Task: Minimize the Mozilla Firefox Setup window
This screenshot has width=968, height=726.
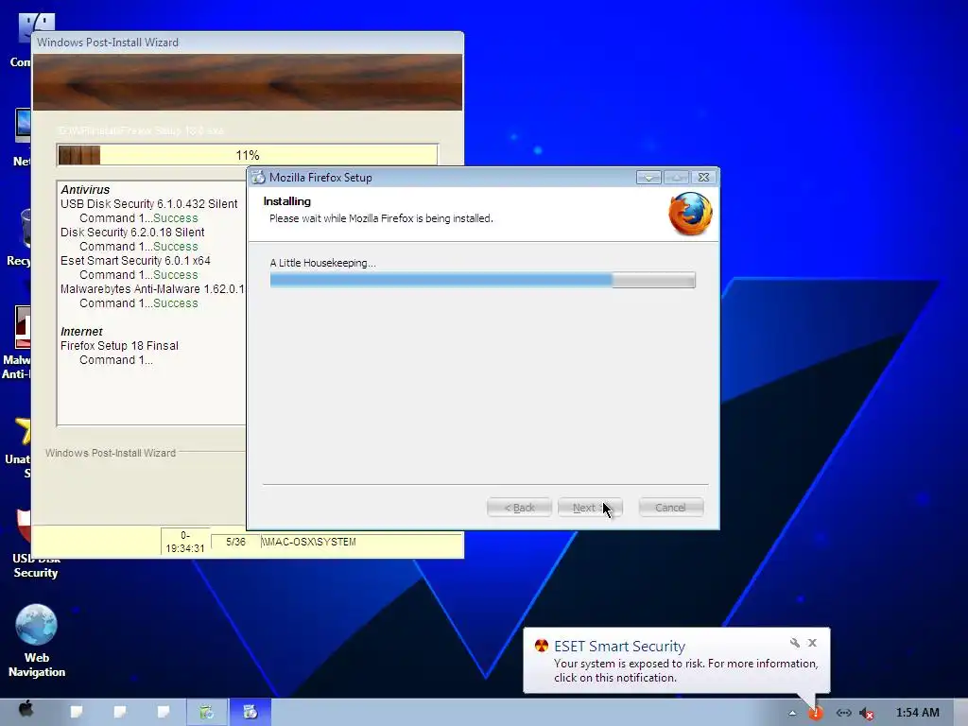Action: coord(648,177)
